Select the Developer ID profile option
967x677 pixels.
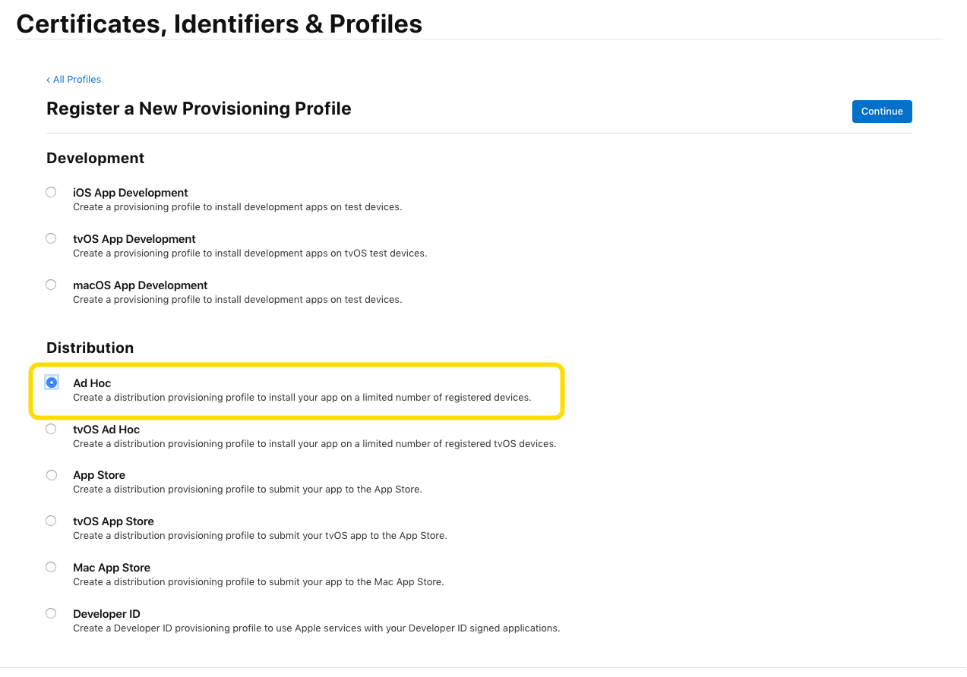point(50,612)
